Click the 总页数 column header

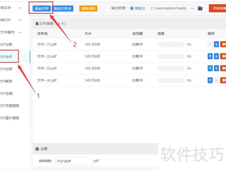tap(138, 33)
